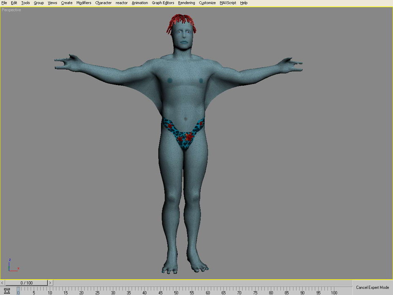393x295 pixels.
Task: Open the Help menu
Action: 244,3
